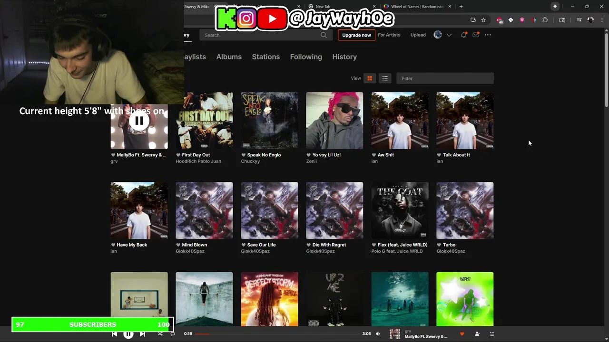Screen dimensions: 609x342
Task: Open the notifications bell
Action: (463, 35)
